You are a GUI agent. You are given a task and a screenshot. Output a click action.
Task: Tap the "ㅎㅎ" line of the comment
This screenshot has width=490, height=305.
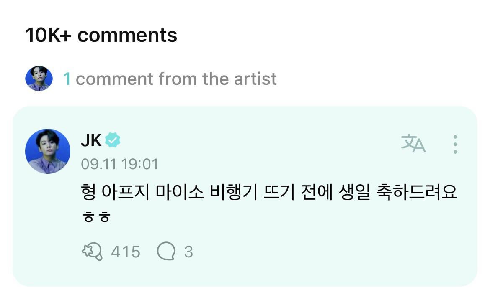96,218
